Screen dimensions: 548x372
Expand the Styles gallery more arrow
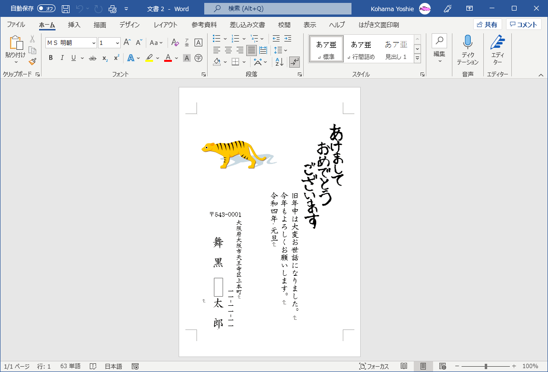pyautogui.click(x=417, y=58)
